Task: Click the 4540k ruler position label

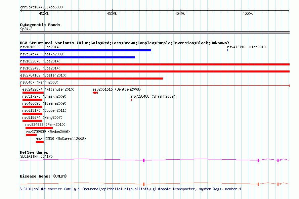Action: pos(180,13)
